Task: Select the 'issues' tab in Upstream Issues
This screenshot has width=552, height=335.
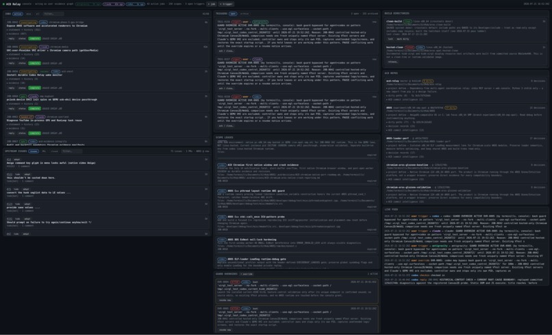Action: [x=34, y=151]
